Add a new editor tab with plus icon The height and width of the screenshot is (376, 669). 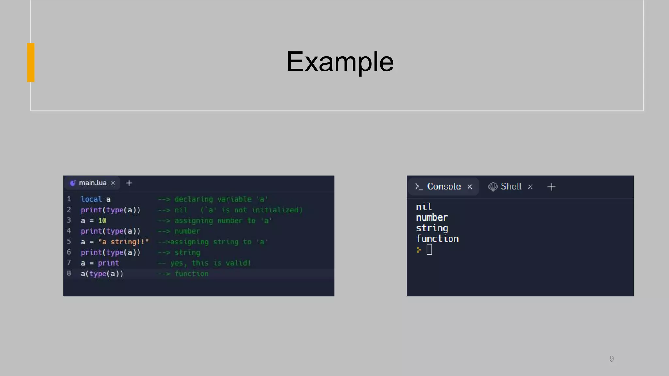click(x=129, y=183)
